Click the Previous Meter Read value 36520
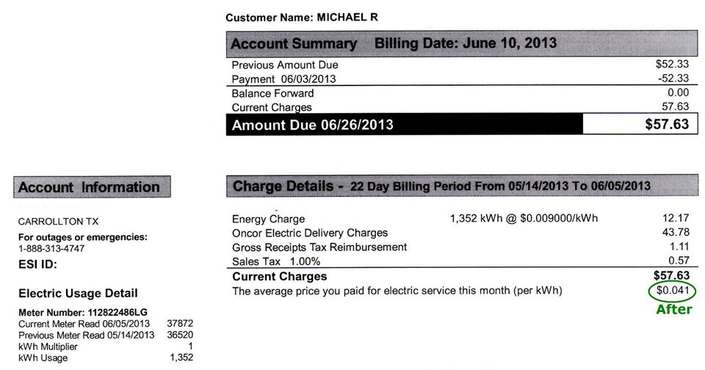 click(x=180, y=335)
